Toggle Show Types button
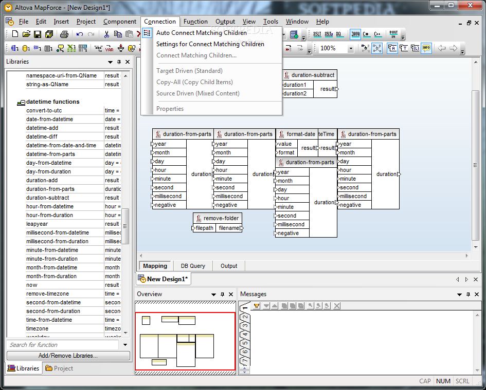The image size is (486, 390). tap(404, 48)
